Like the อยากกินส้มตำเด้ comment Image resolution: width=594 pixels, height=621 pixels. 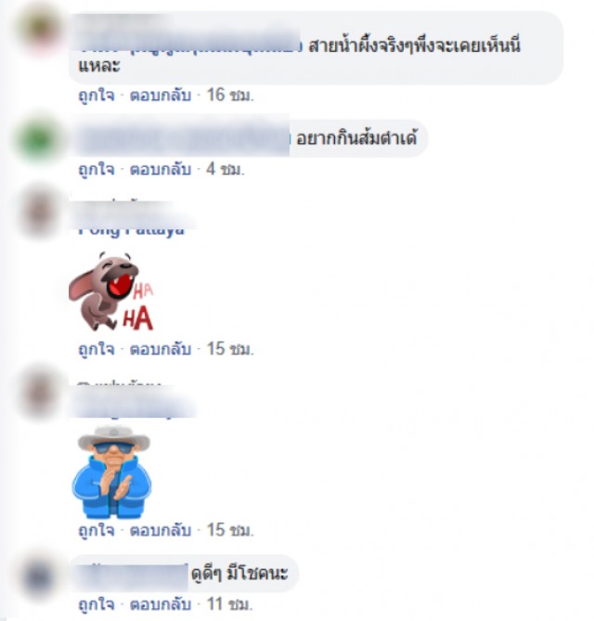97,170
